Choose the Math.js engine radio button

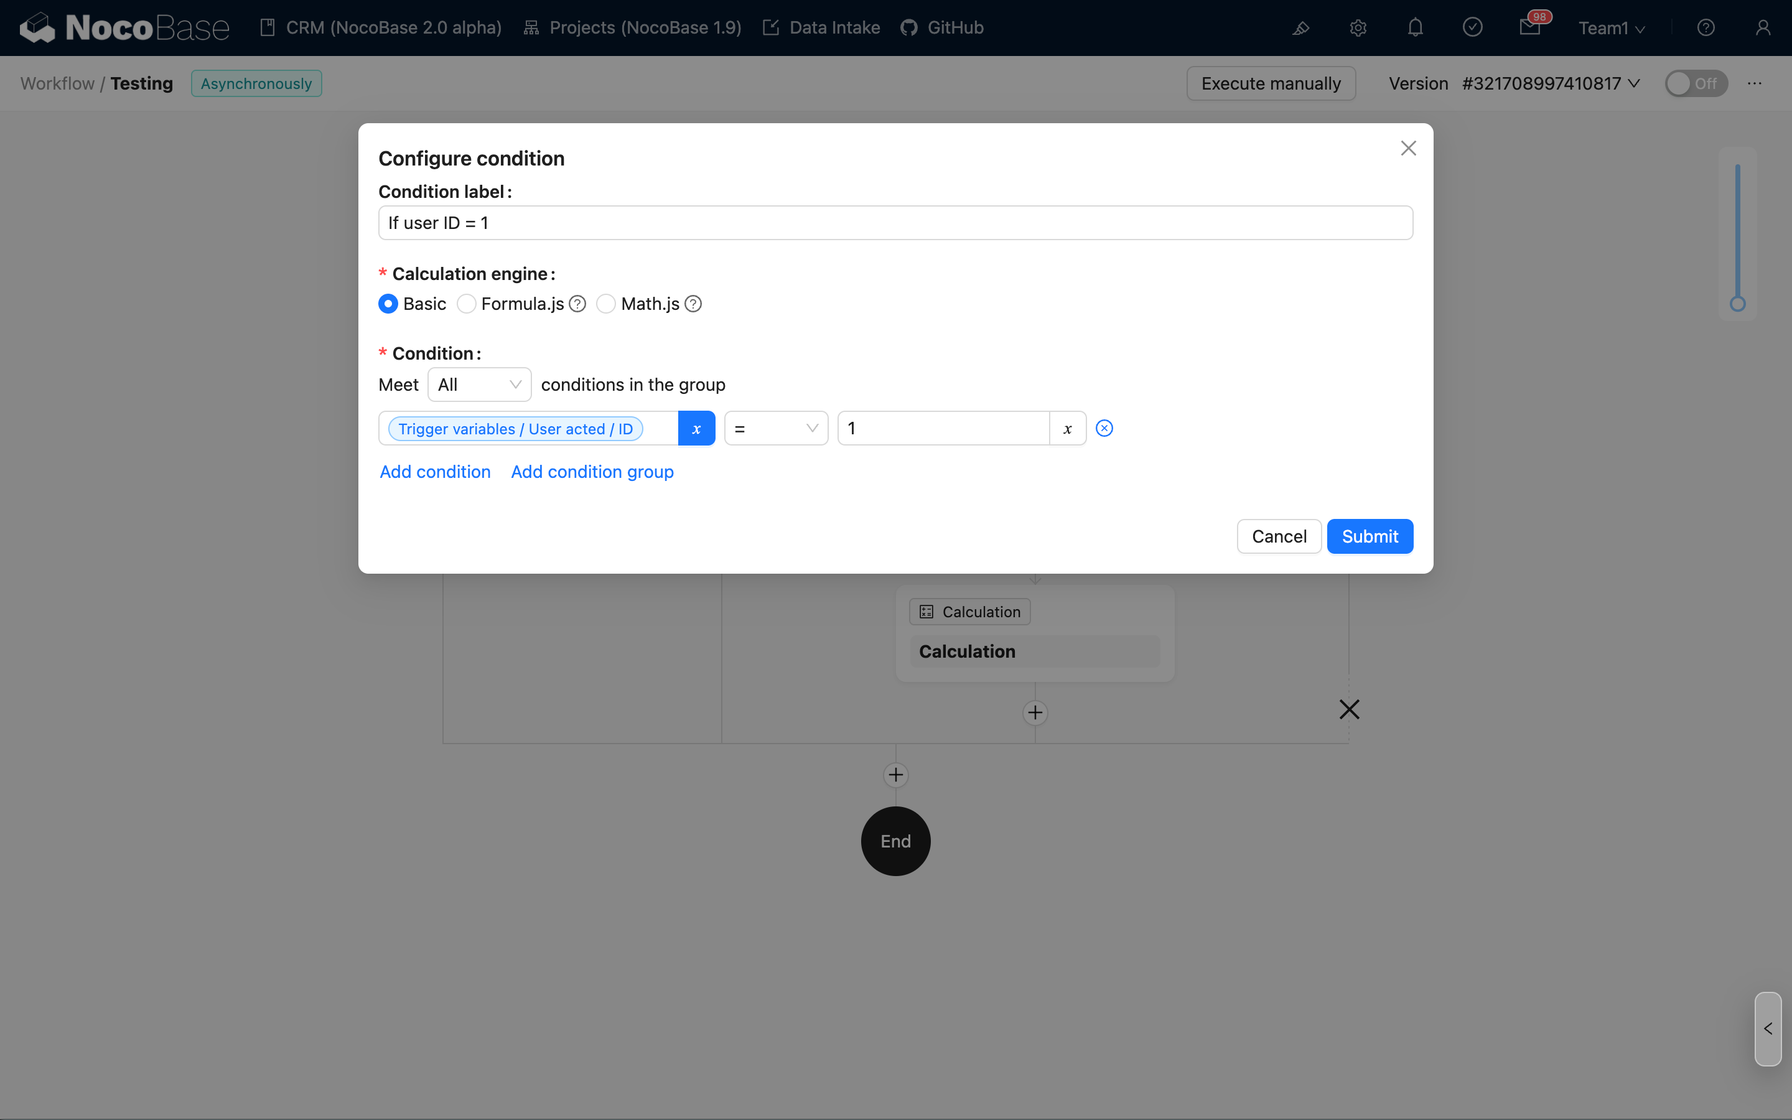coord(605,304)
